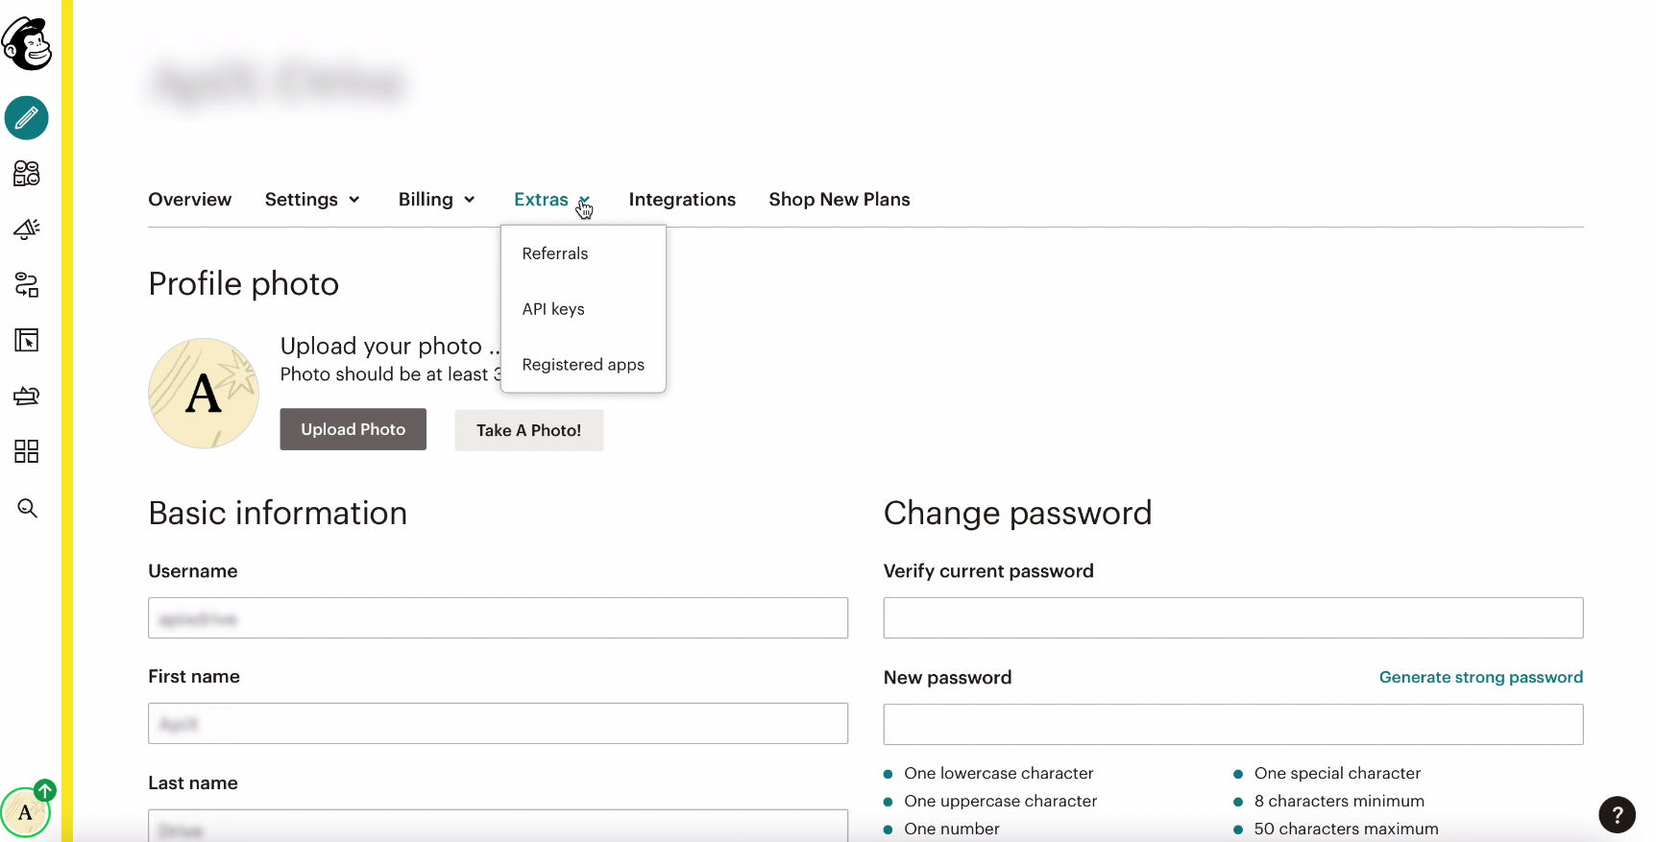The width and height of the screenshot is (1656, 842).
Task: Click the Take A Photo! button
Action: point(529,430)
